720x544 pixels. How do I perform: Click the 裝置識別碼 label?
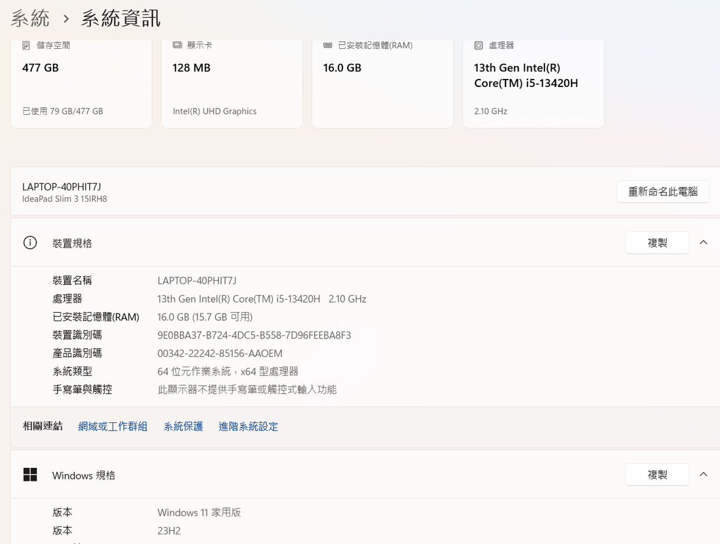[77, 335]
